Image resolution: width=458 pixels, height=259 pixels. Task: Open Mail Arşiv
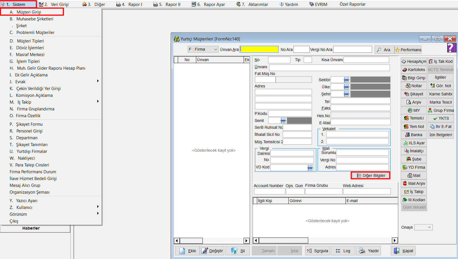(x=414, y=183)
